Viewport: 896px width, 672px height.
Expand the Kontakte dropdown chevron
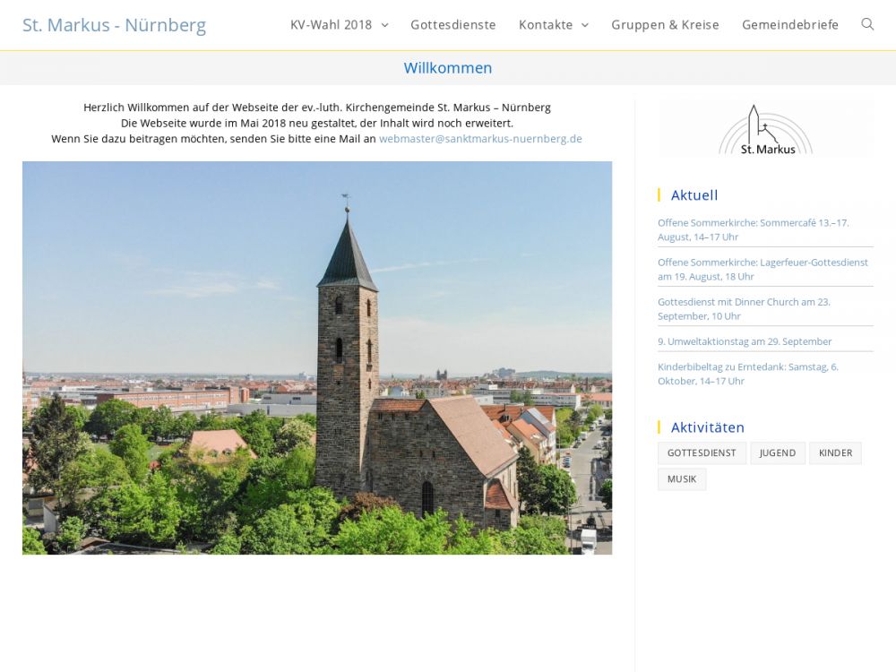coord(585,25)
